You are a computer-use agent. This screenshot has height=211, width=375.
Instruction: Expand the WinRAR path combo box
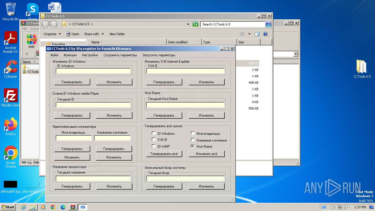coord(296,54)
